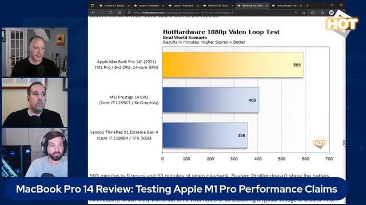Maximize the browser window
The width and height of the screenshot is (366, 205).
point(332,5)
